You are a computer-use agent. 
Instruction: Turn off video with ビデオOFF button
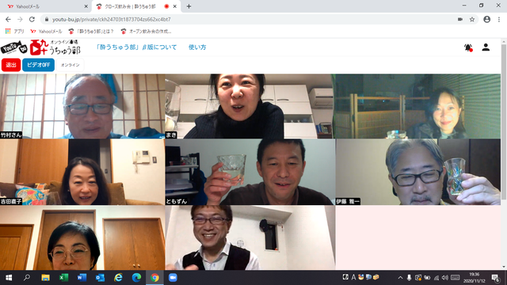click(x=38, y=65)
